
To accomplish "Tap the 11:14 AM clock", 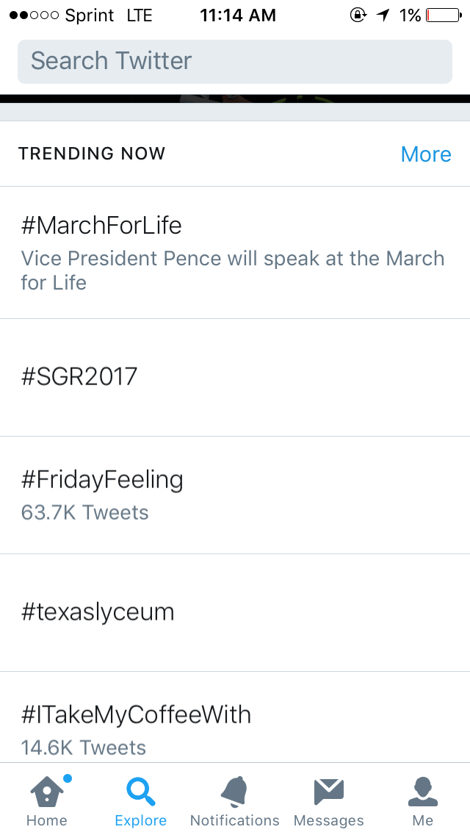I will click(x=238, y=15).
